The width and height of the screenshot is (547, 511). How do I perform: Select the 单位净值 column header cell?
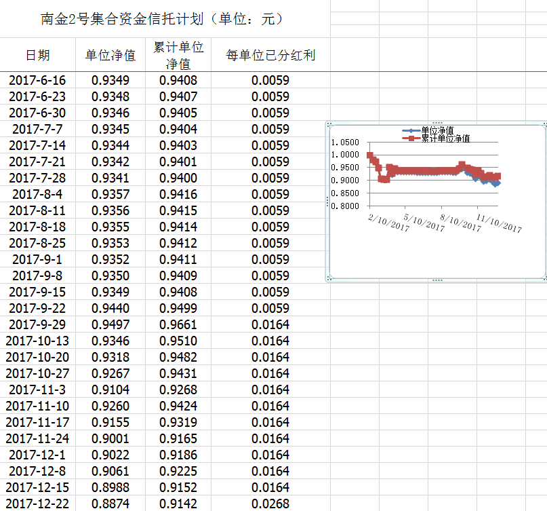[x=110, y=56]
